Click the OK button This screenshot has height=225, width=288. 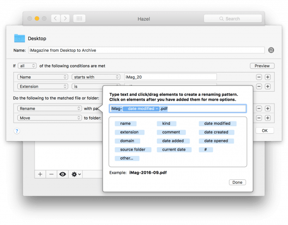[x=264, y=130]
